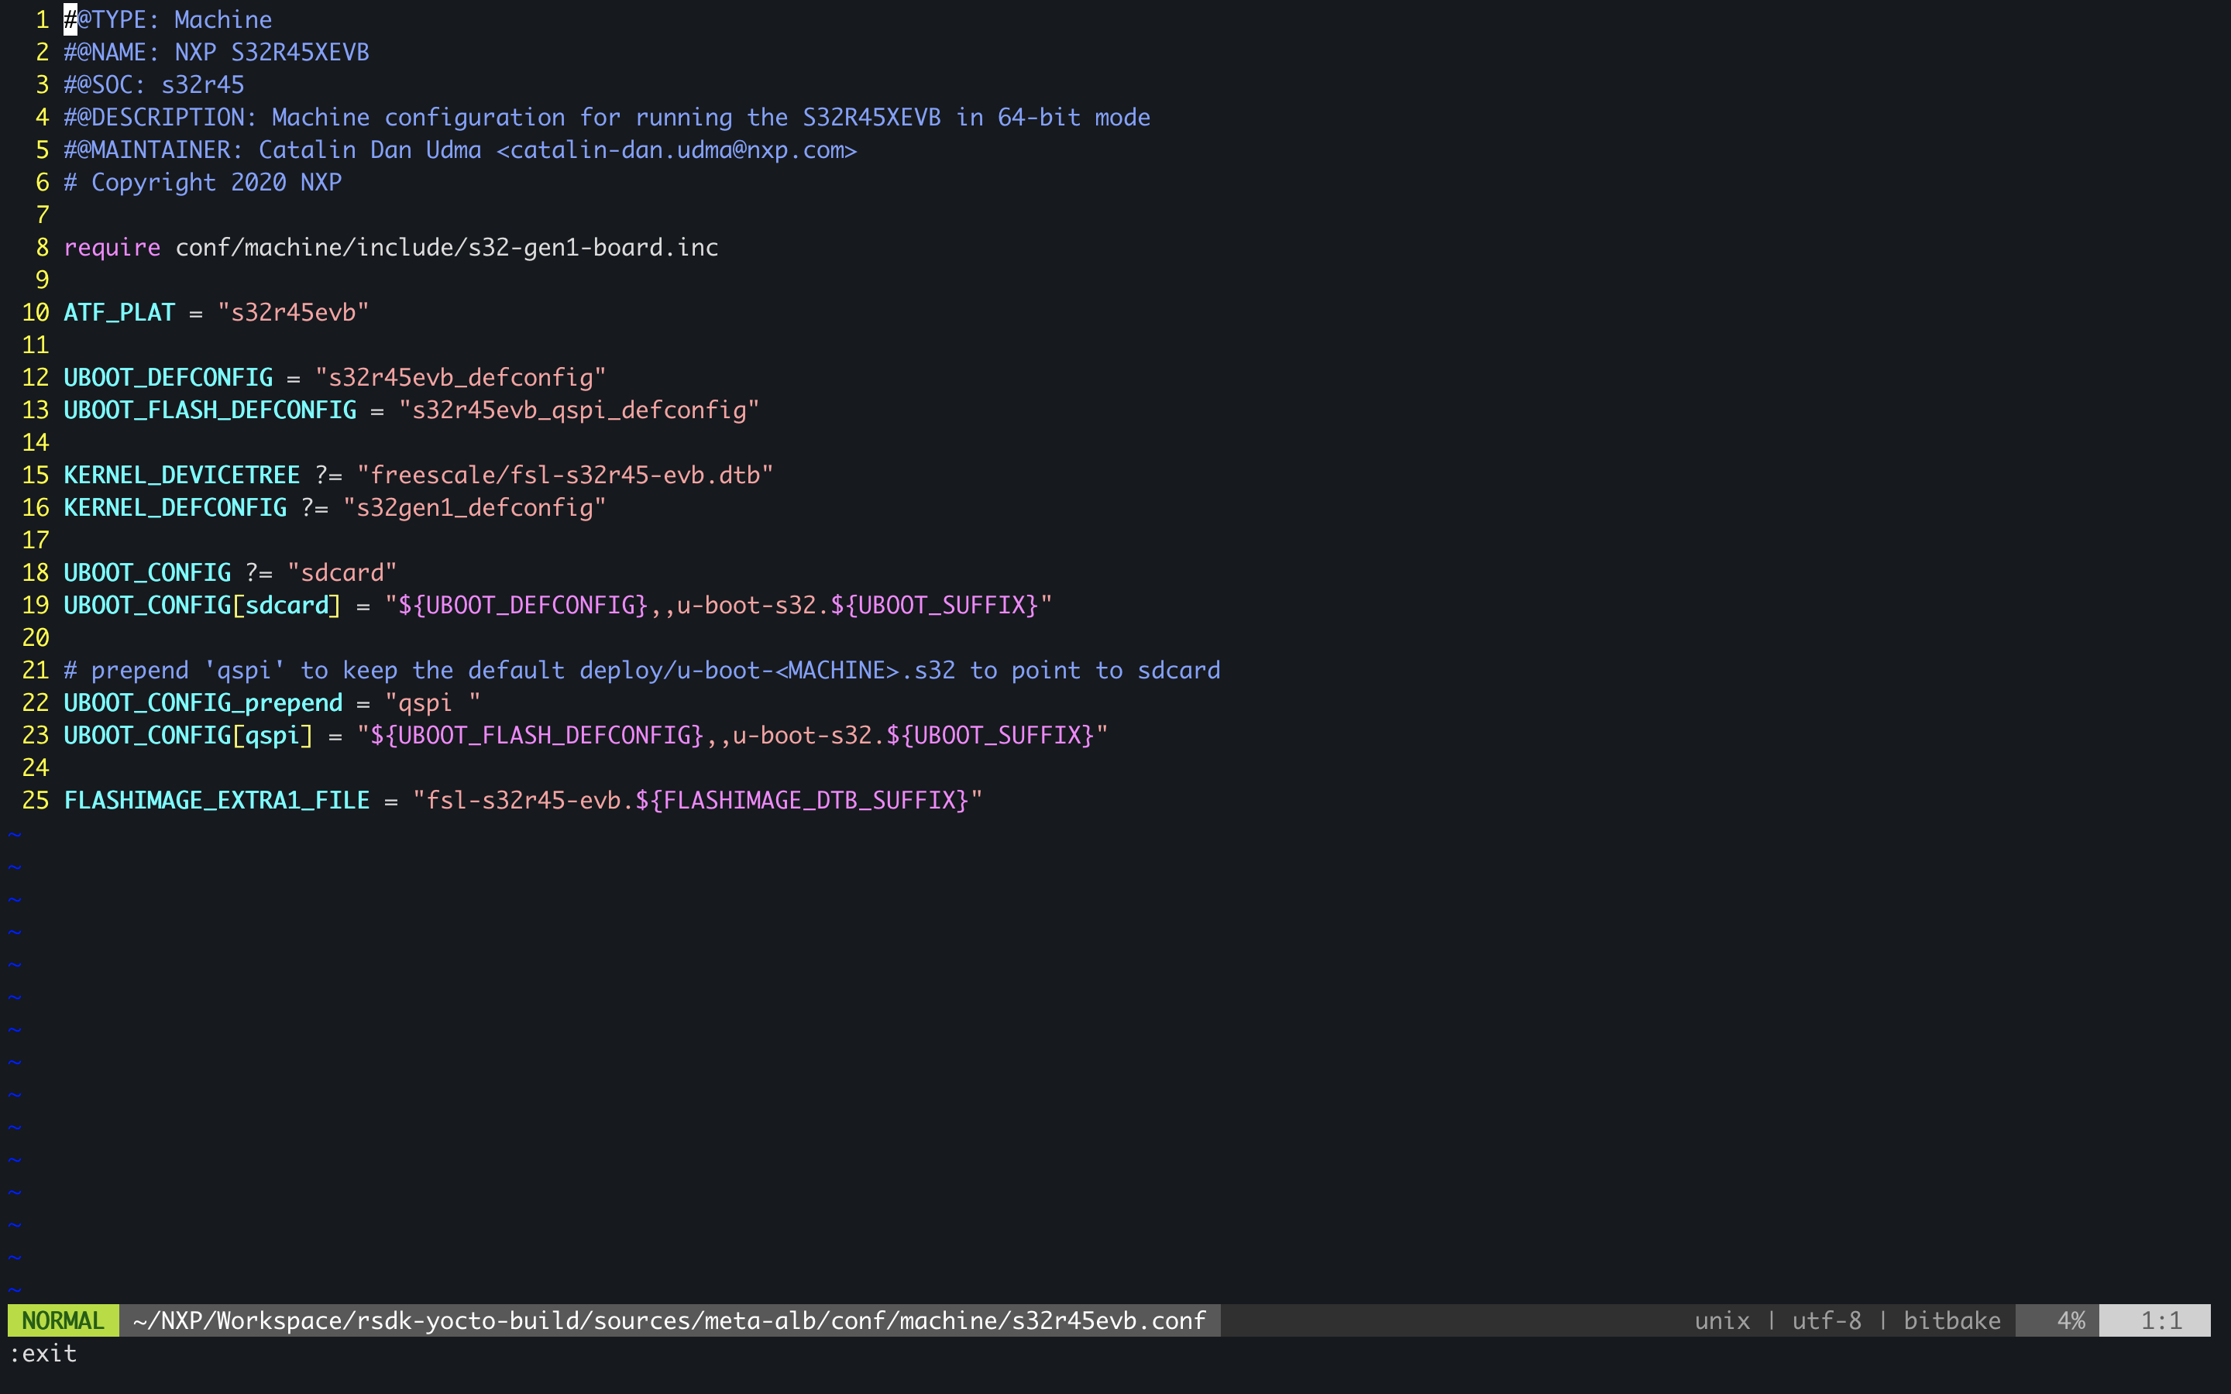This screenshot has width=2231, height=1394.
Task: Place cursor on the require keyword
Action: coord(112,247)
